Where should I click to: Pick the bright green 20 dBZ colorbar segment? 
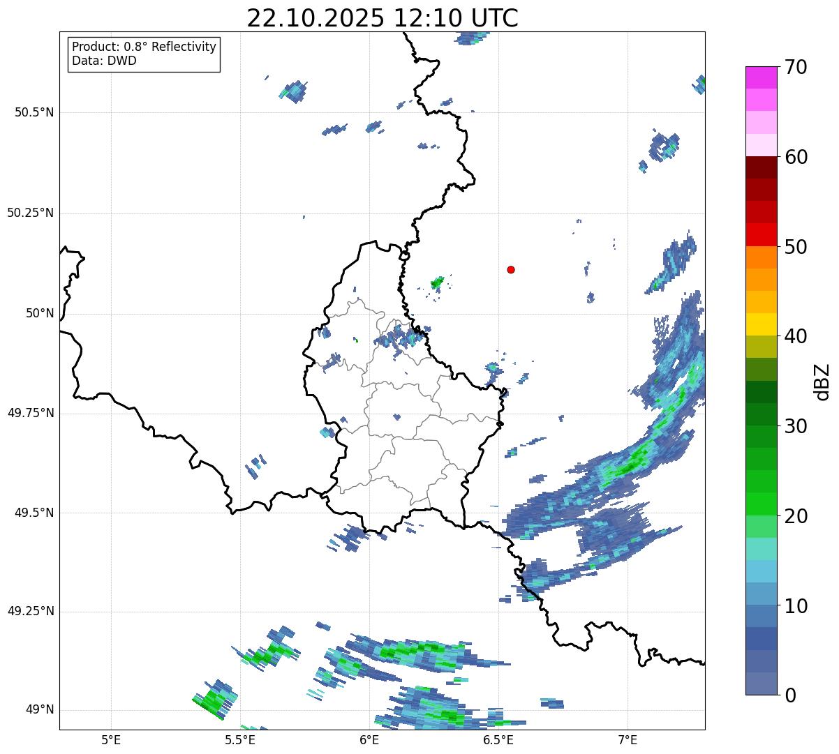point(762,504)
